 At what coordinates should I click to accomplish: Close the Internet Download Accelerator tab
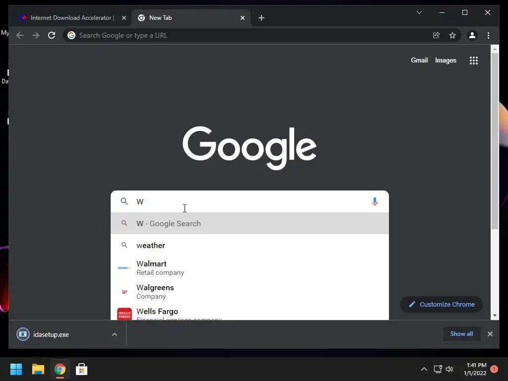click(x=124, y=18)
